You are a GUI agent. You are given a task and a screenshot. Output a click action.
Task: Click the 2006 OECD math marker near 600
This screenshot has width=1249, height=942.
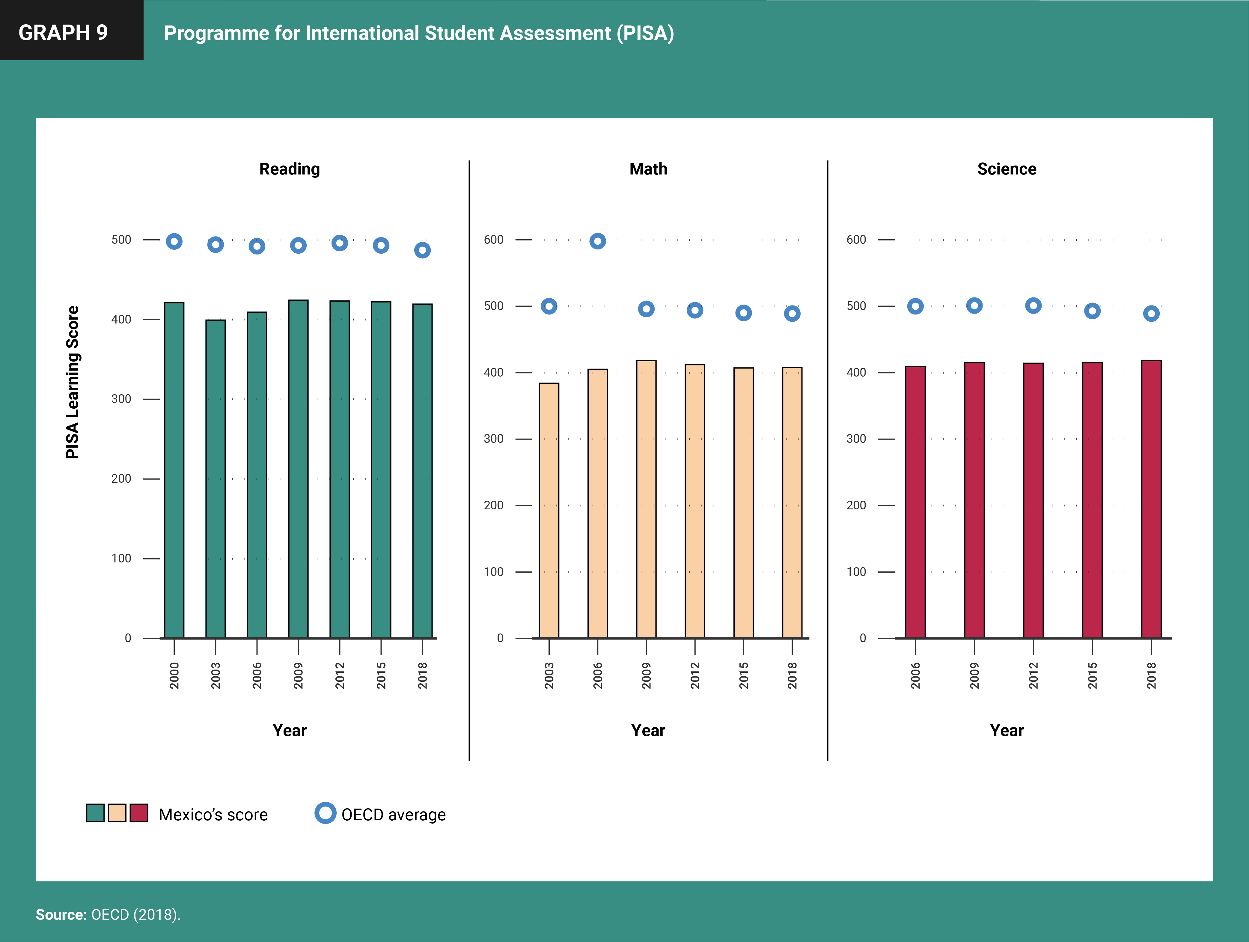point(597,241)
